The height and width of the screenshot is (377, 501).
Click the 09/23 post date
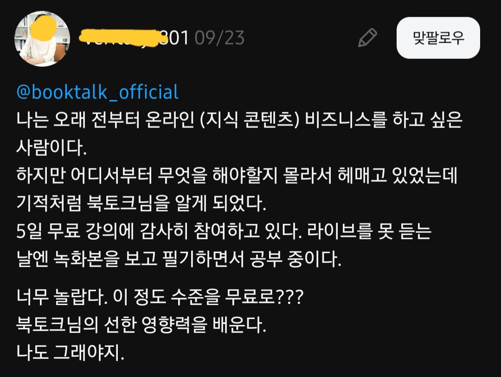click(219, 38)
